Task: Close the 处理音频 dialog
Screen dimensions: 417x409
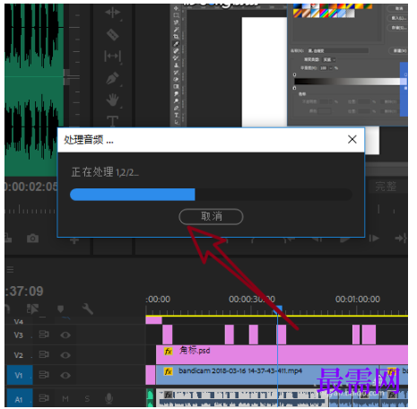Action: tap(352, 139)
